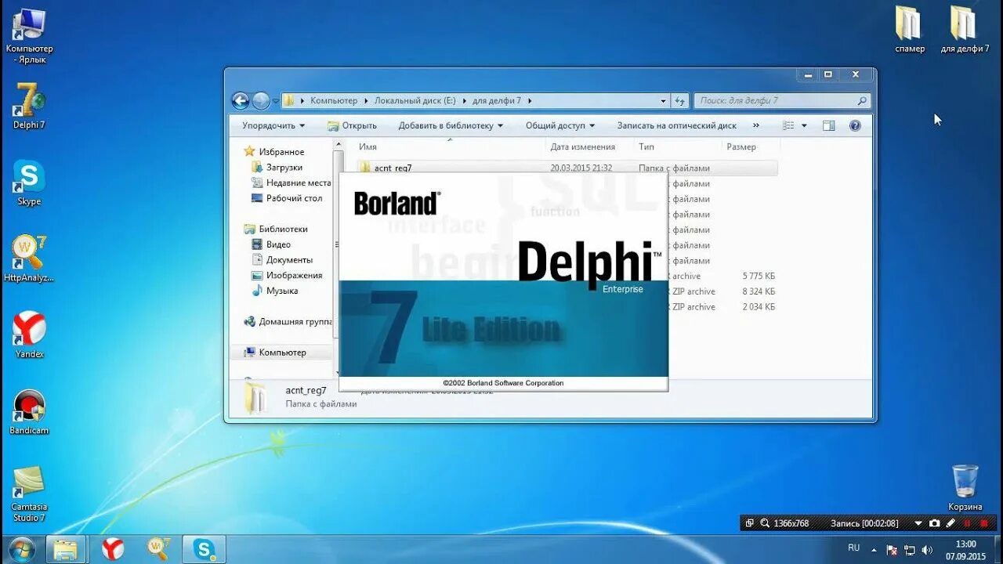Click the RU language indicator
The width and height of the screenshot is (1003, 564).
pos(853,548)
